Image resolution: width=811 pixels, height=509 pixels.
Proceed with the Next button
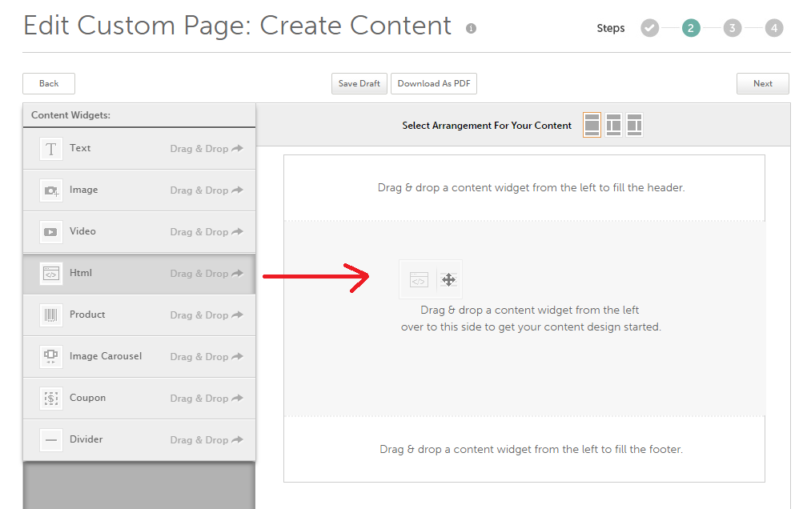(x=763, y=83)
